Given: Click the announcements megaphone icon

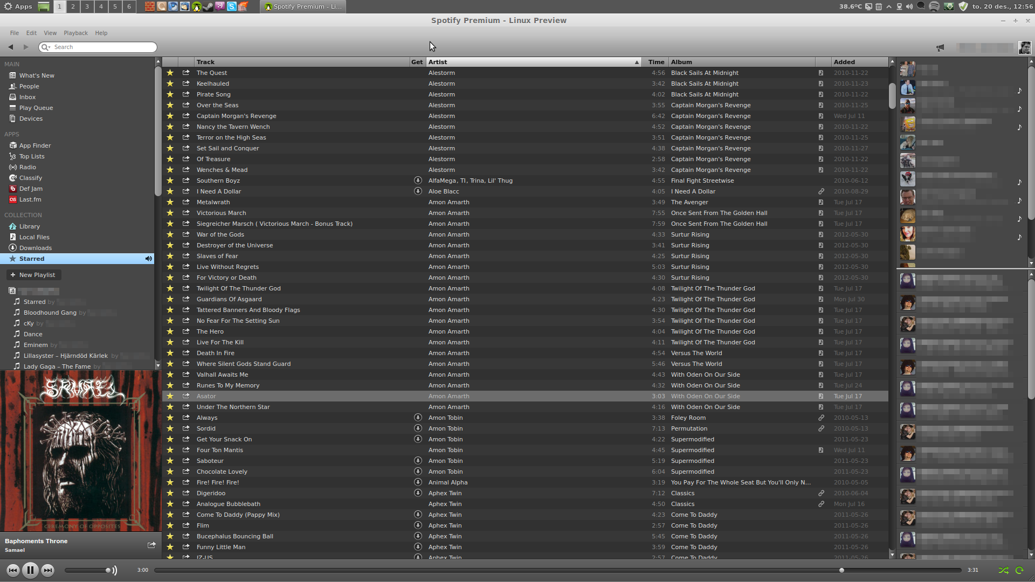Looking at the screenshot, I should pyautogui.click(x=940, y=47).
